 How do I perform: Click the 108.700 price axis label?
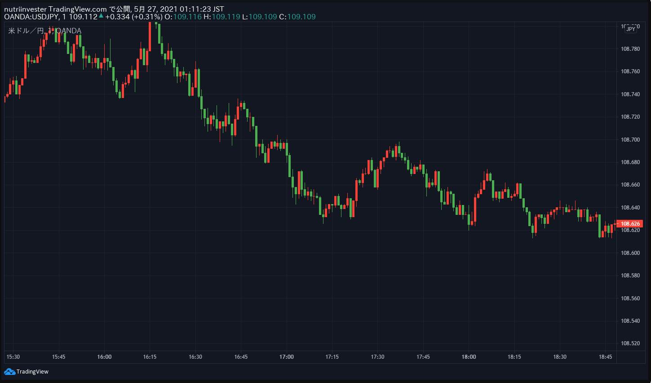tap(630, 140)
